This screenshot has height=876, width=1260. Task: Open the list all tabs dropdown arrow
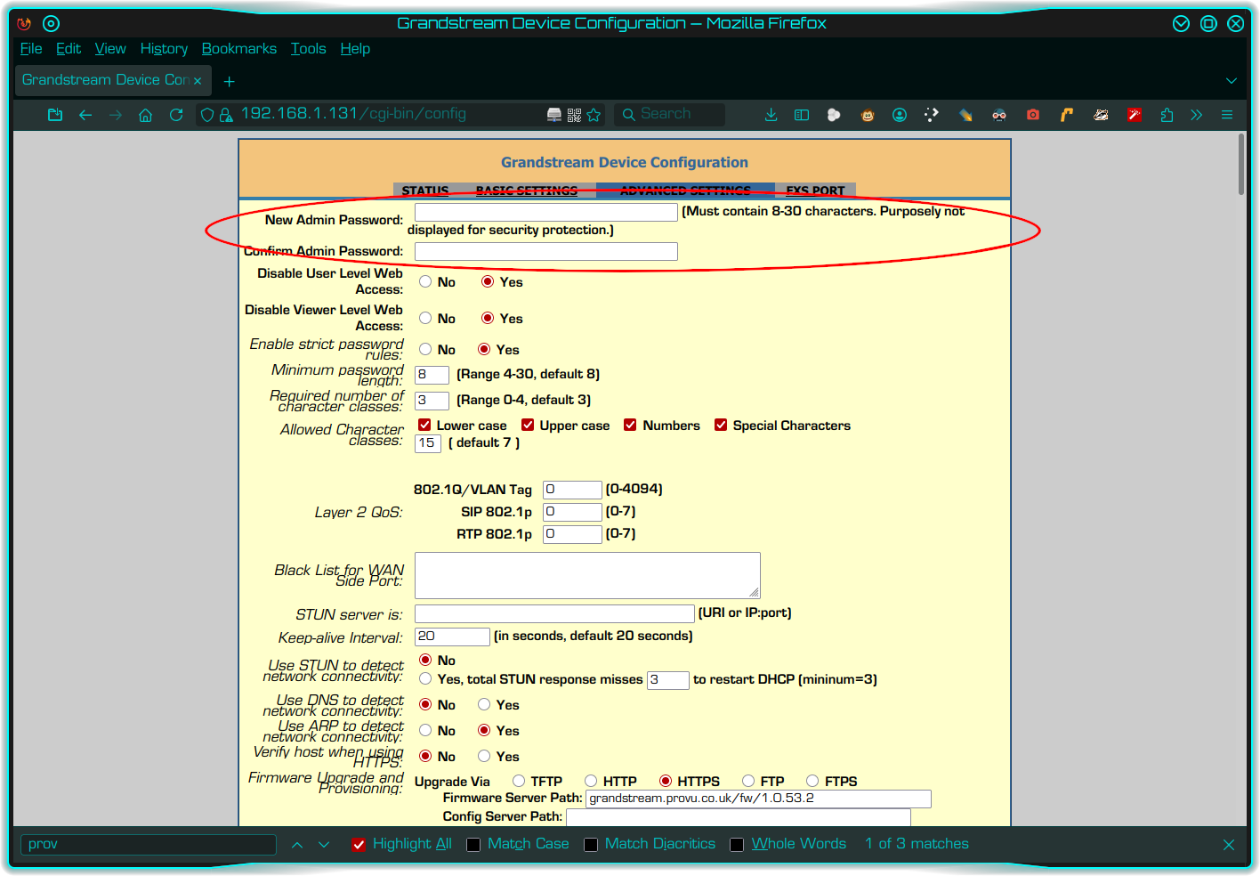[1232, 81]
